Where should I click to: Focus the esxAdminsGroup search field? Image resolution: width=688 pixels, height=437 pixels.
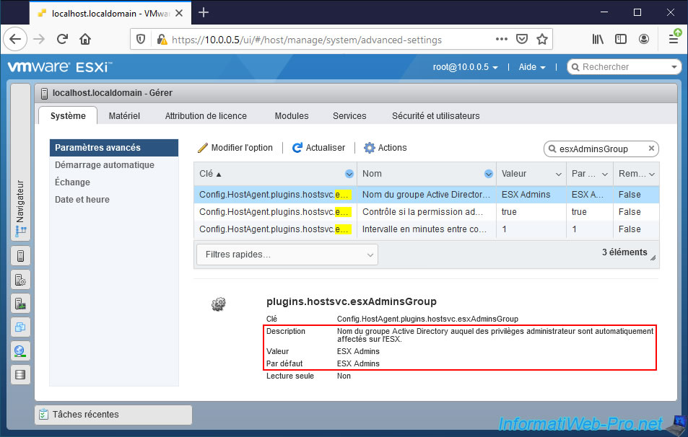[601, 149]
